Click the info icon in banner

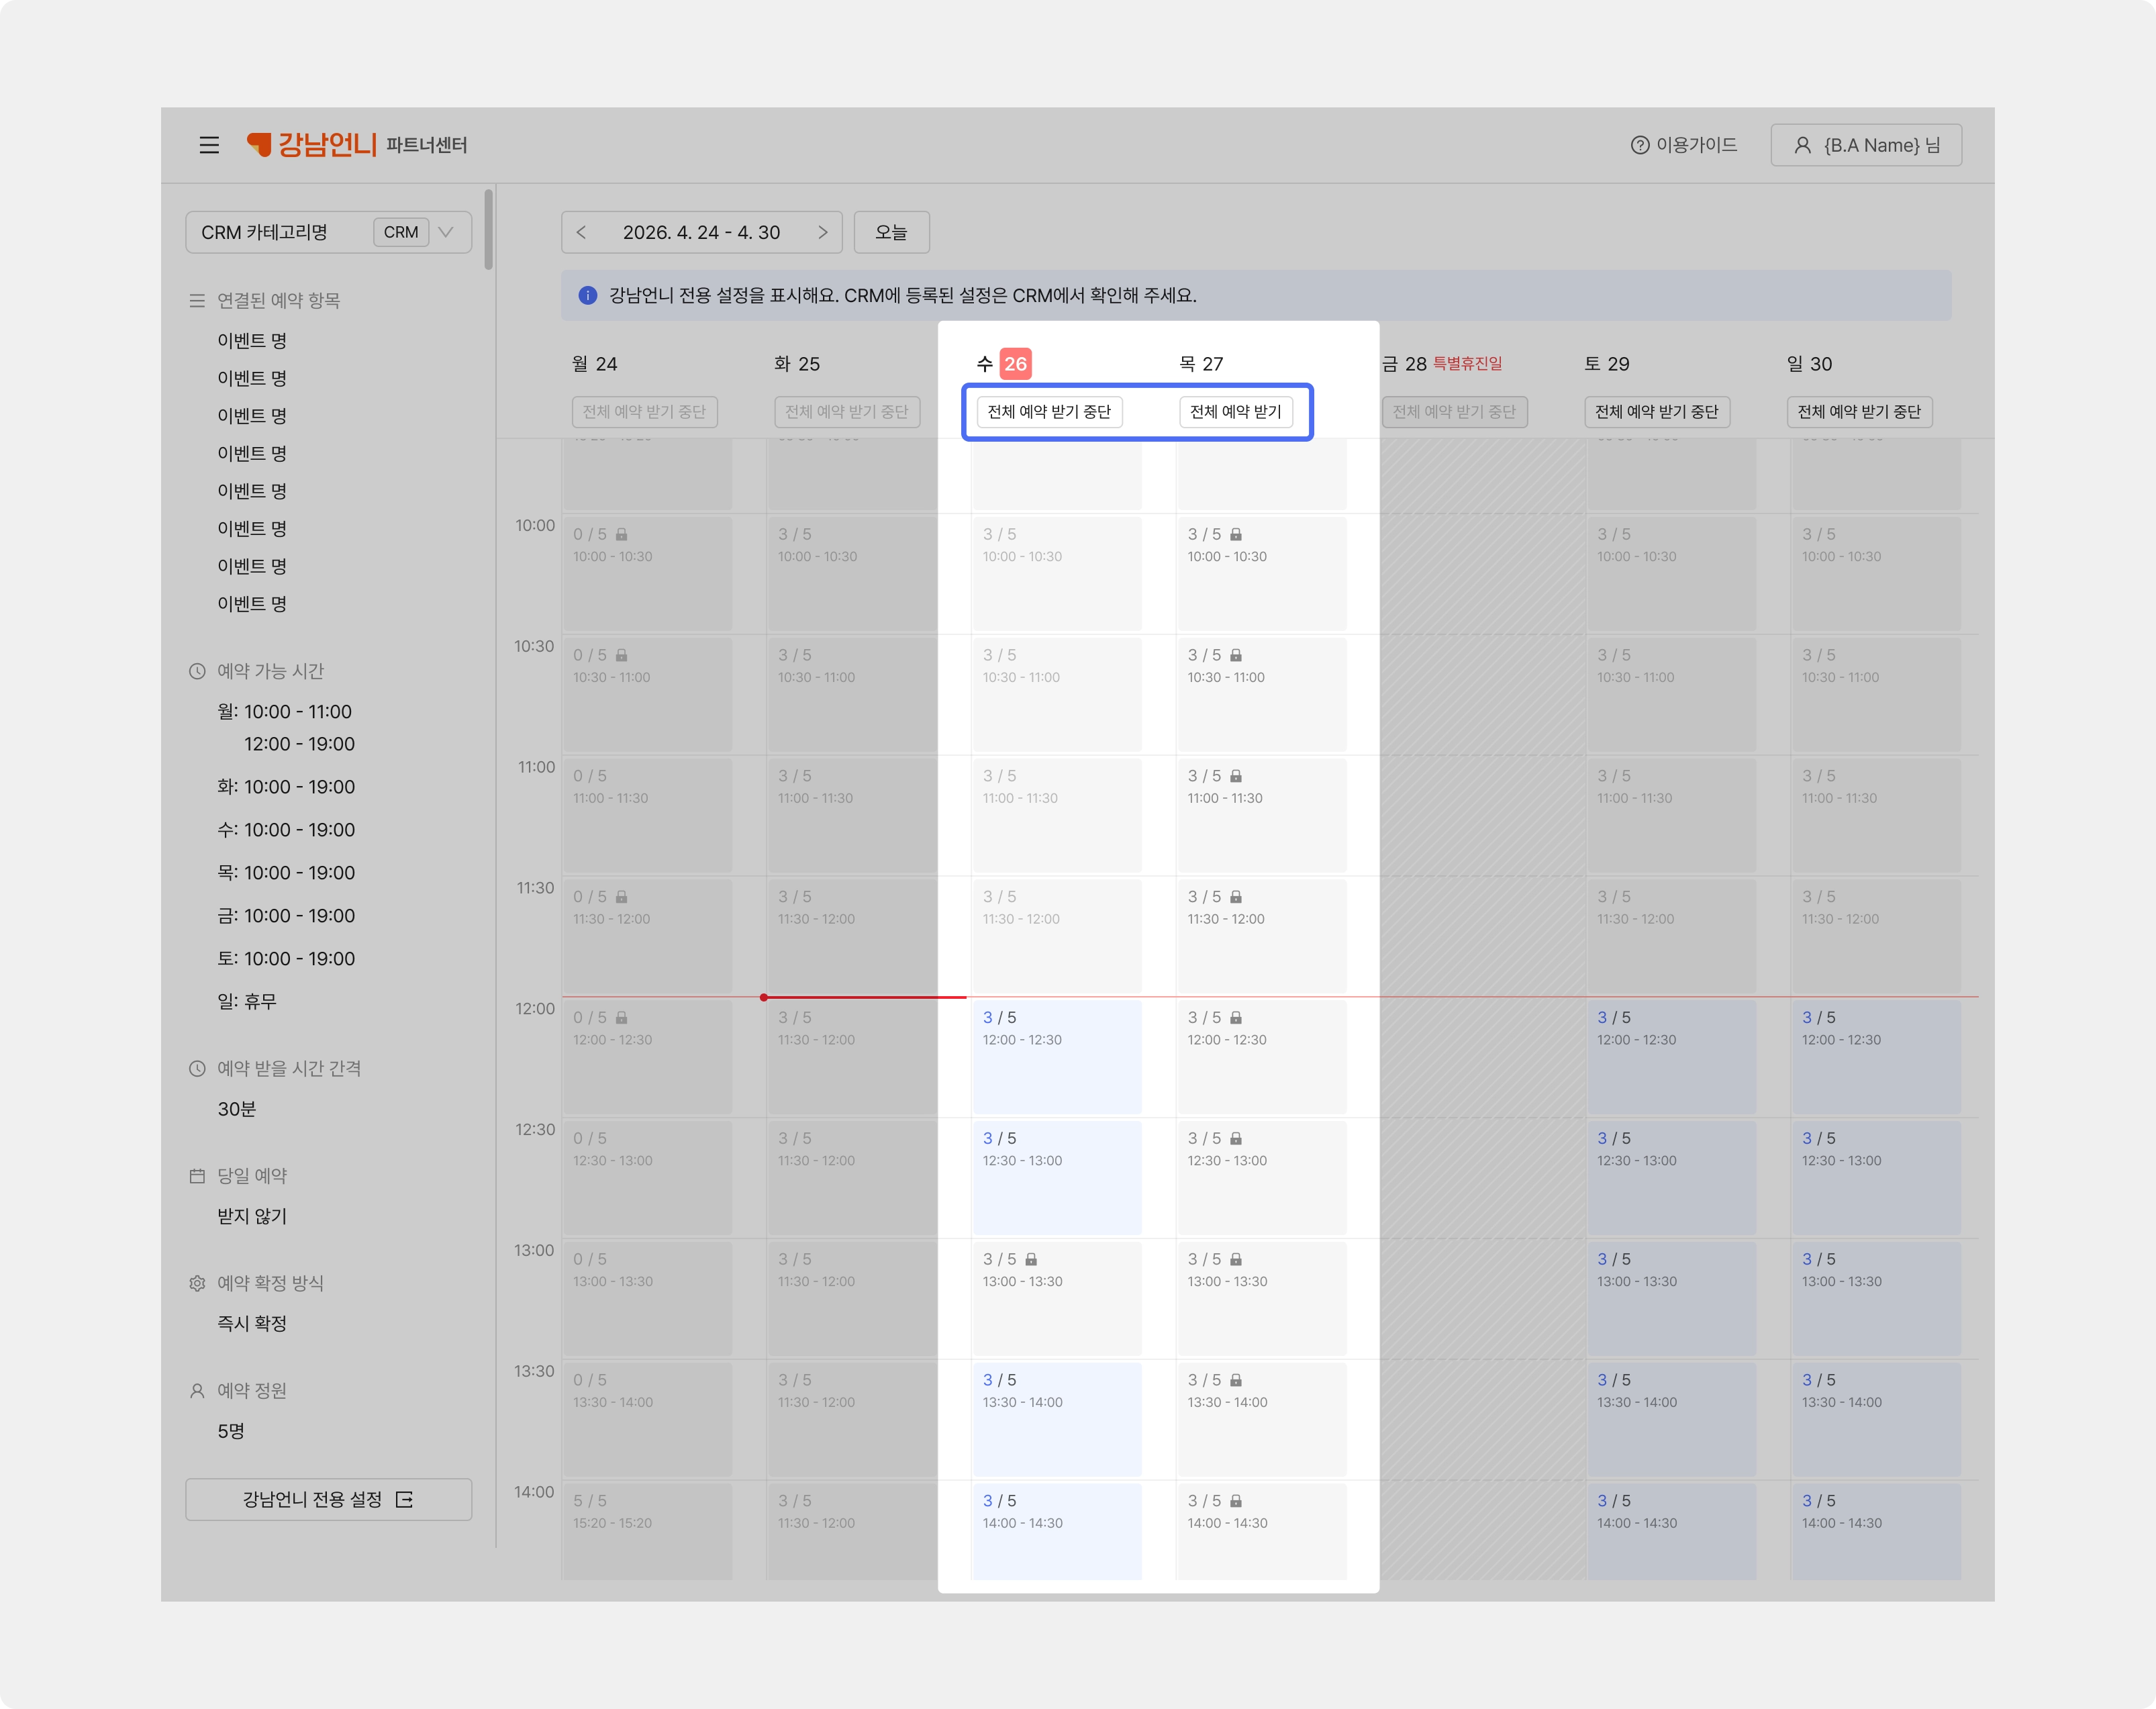(588, 295)
